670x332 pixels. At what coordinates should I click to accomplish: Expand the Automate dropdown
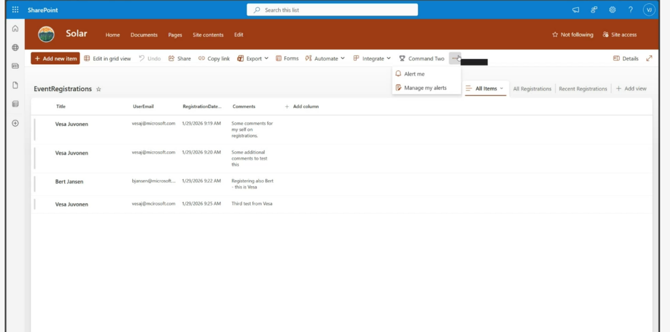point(326,58)
